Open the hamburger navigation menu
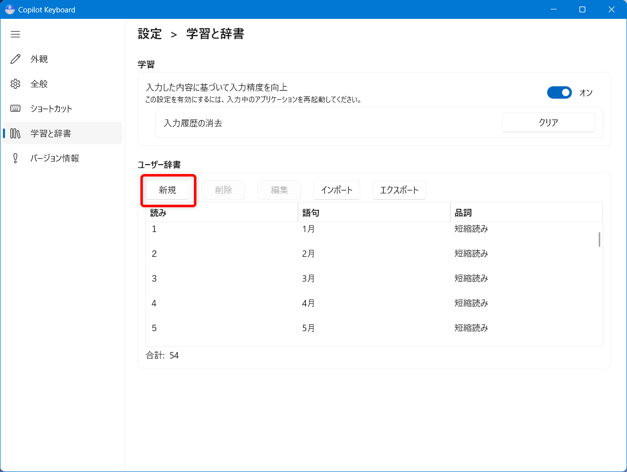Screen dimensions: 627x472 (x=15, y=34)
